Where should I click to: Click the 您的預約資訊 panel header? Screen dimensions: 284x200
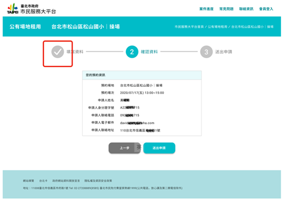tap(142, 75)
